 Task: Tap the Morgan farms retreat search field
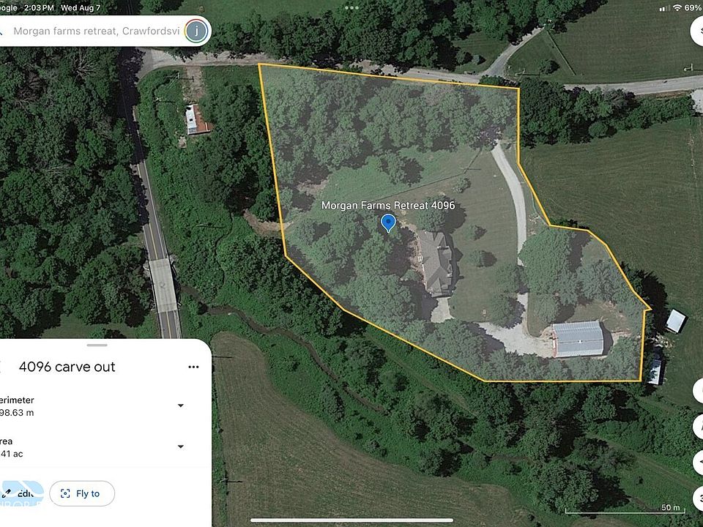tap(97, 31)
